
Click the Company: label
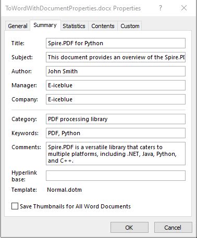pos(24,99)
